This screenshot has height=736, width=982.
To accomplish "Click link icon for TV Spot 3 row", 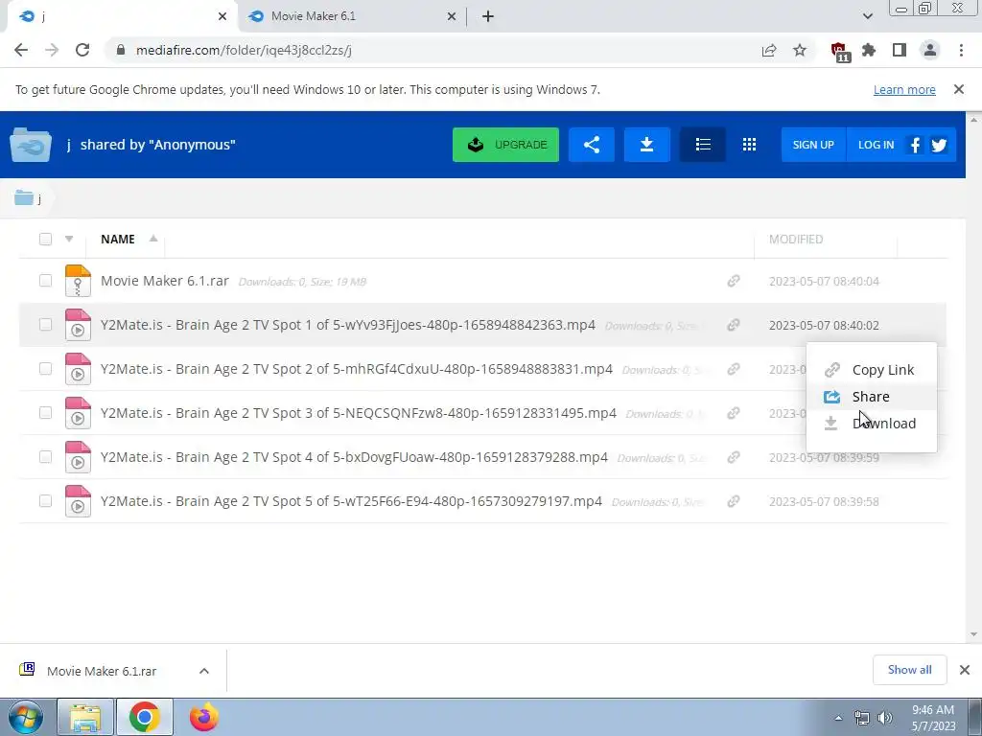I will 734,413.
